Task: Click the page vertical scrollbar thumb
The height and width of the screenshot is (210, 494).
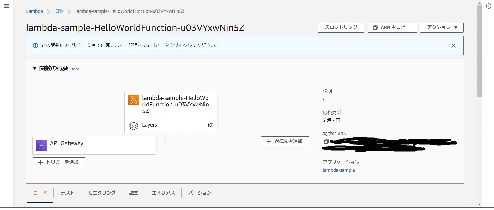Action: click(x=479, y=51)
